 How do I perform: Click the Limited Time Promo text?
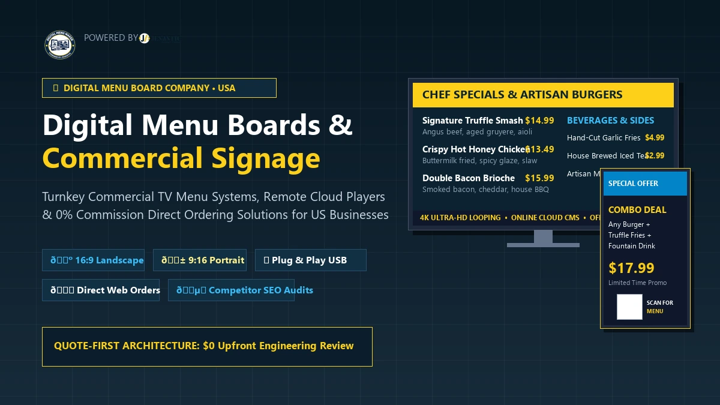click(x=637, y=283)
